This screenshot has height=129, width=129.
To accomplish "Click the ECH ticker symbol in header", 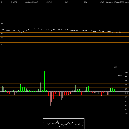I will (x=85, y=2).
